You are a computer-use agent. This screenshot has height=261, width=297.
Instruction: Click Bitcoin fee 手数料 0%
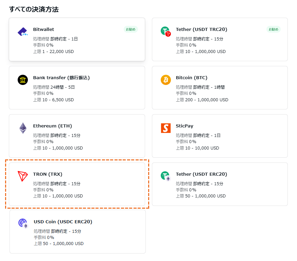tap(186, 93)
